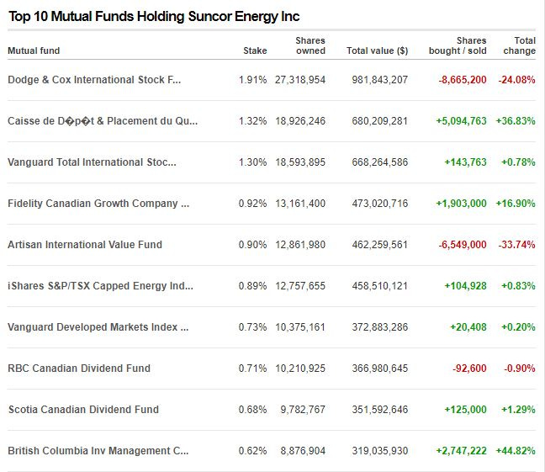Select total value 668,264,586
The height and width of the screenshot is (472, 545).
(379, 162)
